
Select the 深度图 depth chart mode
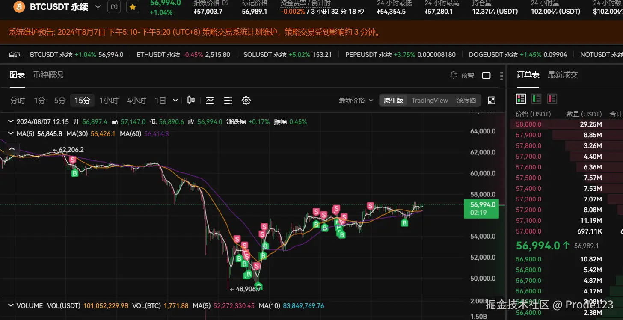coord(466,100)
